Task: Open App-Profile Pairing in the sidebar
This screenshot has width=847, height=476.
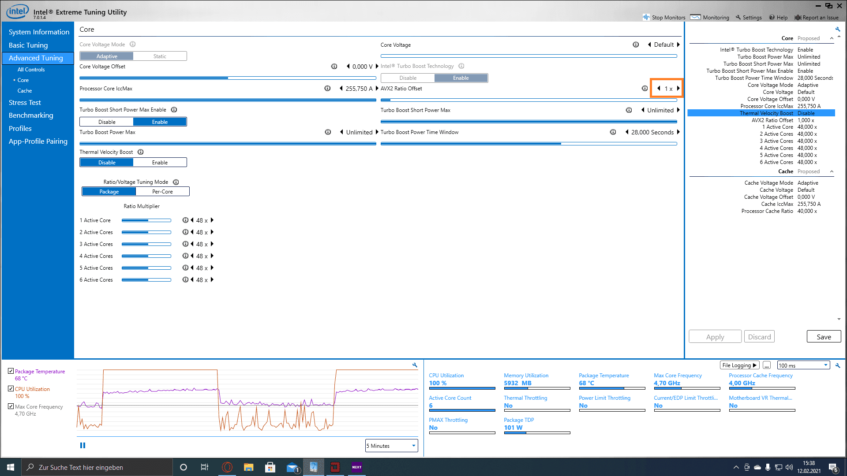Action: coord(38,141)
